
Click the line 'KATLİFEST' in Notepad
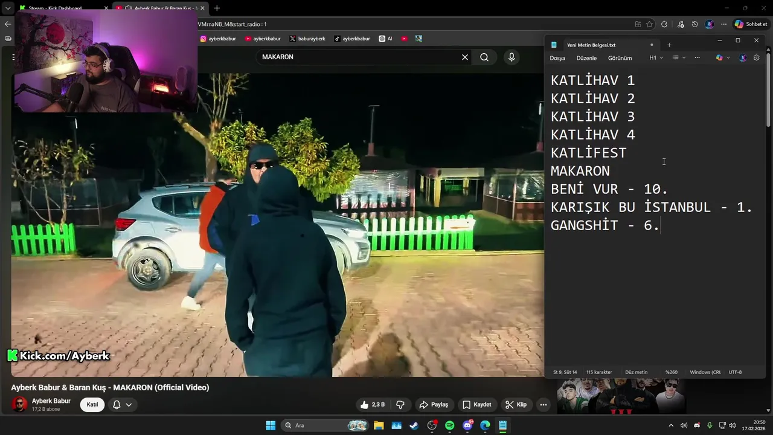coord(589,152)
